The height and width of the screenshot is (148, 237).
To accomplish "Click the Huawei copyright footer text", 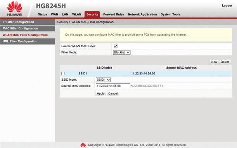I will [x=137, y=145].
